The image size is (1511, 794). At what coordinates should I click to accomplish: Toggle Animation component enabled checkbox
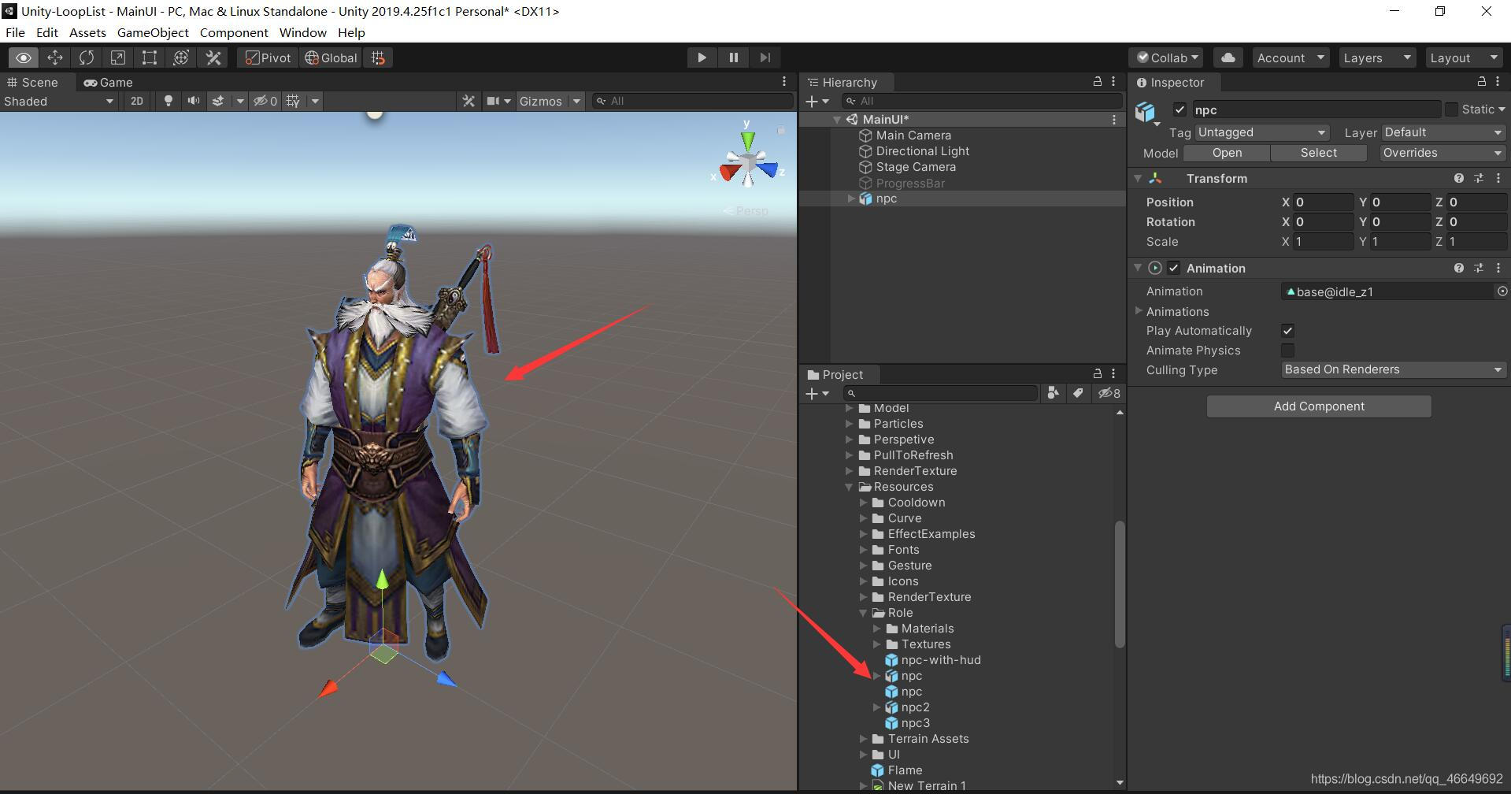[x=1174, y=269]
